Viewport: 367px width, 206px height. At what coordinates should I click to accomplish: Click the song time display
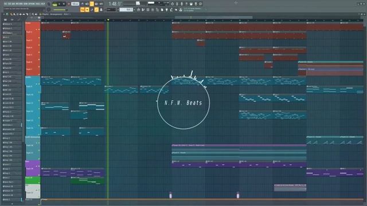[115, 4]
